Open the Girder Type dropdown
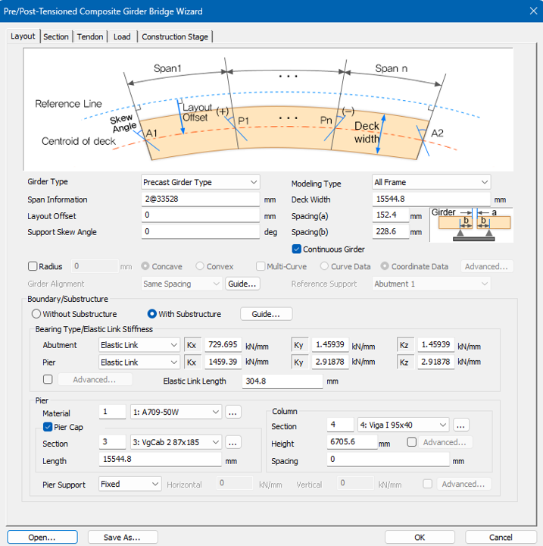The height and width of the screenshot is (546, 543). point(201,182)
